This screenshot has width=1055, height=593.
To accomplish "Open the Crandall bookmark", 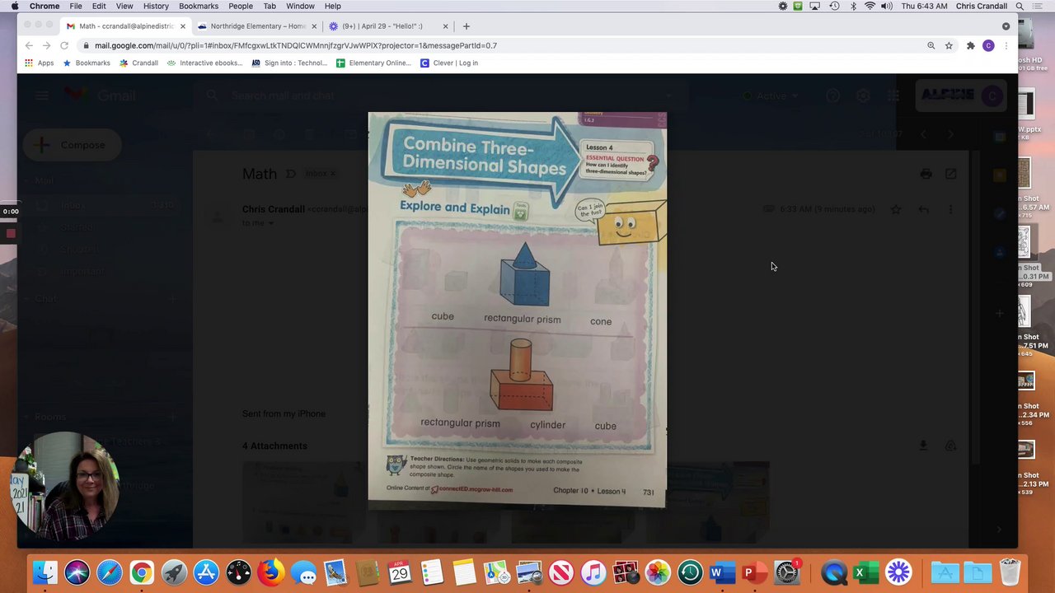I will point(138,63).
